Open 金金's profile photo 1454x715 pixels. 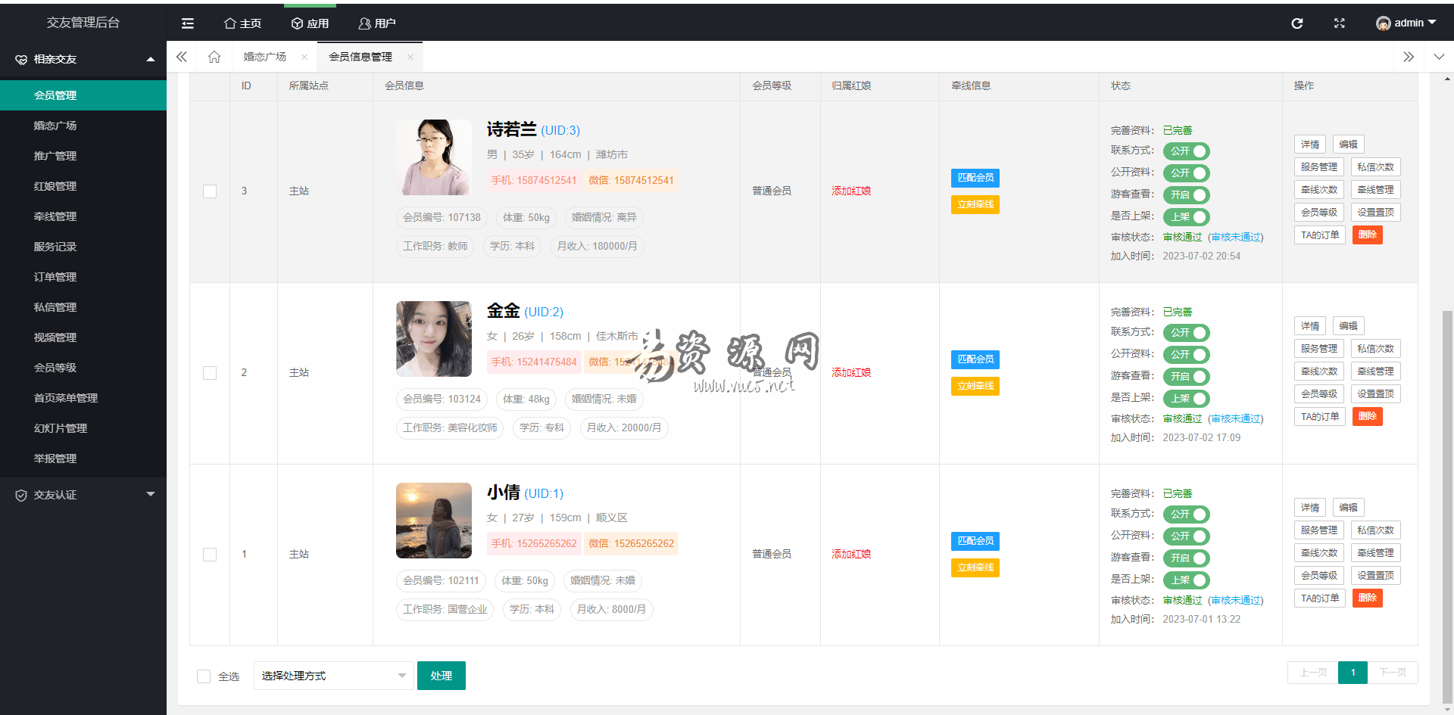click(434, 339)
